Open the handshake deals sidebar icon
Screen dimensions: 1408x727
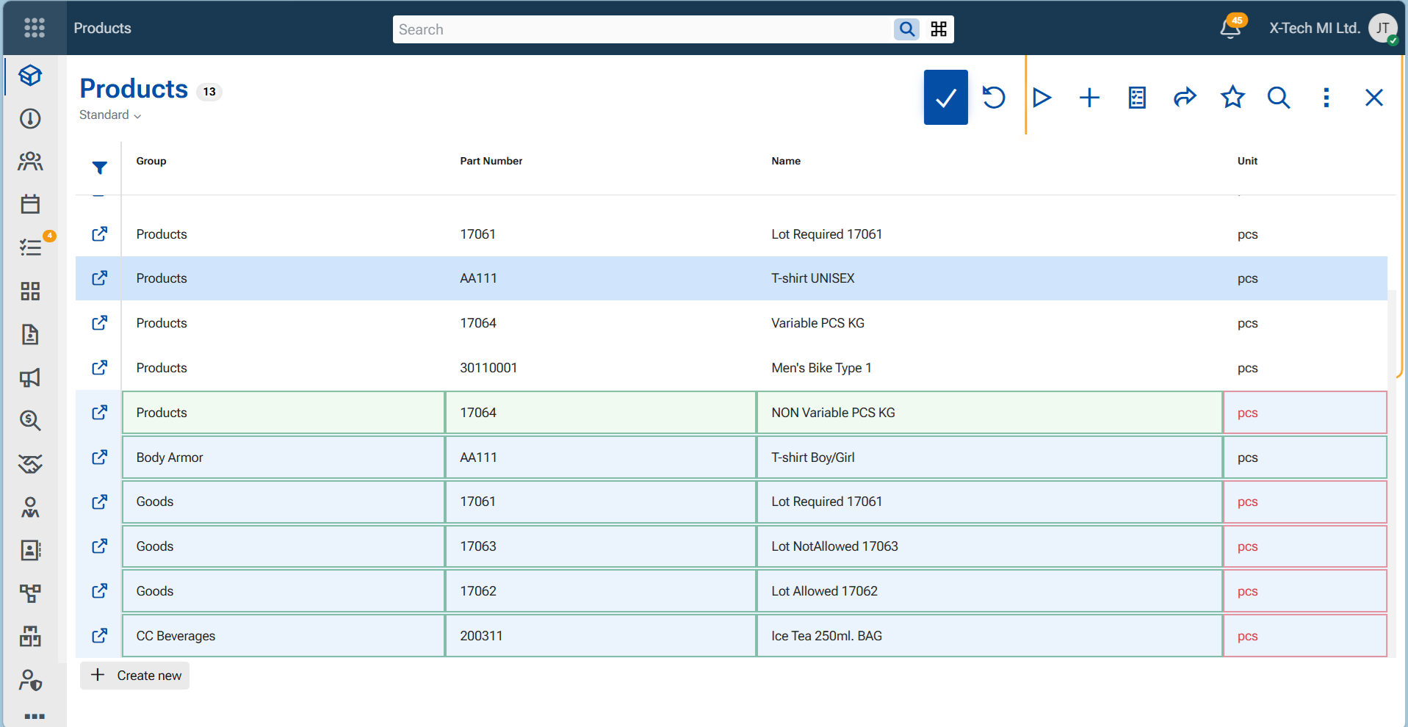coord(30,463)
